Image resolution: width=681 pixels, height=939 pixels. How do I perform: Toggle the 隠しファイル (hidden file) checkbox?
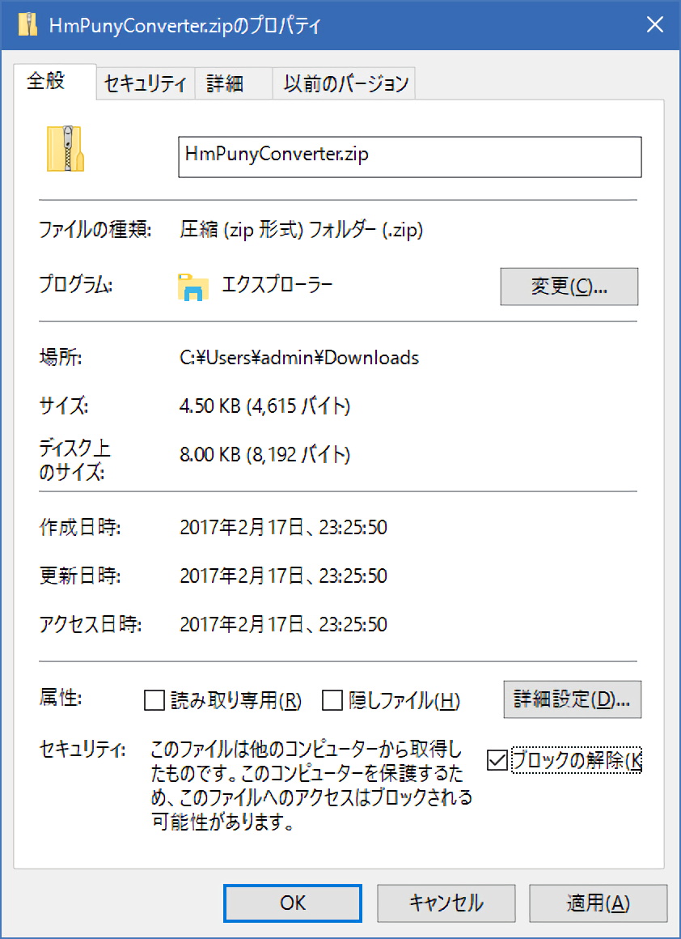click(332, 700)
